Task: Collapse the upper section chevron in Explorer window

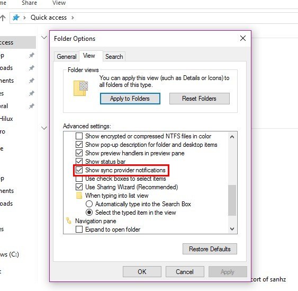Action: (x=44, y=37)
